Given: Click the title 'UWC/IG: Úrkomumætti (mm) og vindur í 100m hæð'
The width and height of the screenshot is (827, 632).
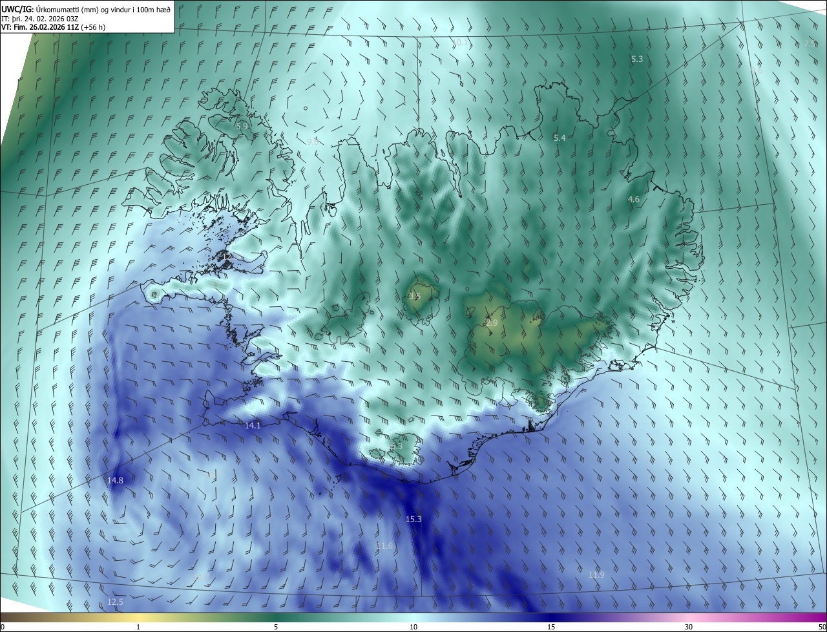Looking at the screenshot, I should point(86,8).
